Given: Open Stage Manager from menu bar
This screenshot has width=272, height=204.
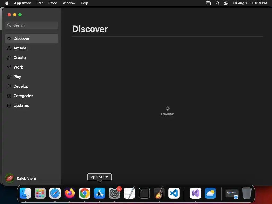Looking at the screenshot, I should tap(208, 3).
